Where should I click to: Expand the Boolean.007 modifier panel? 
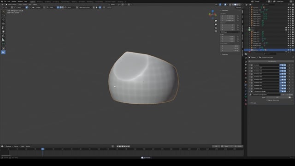(250, 85)
